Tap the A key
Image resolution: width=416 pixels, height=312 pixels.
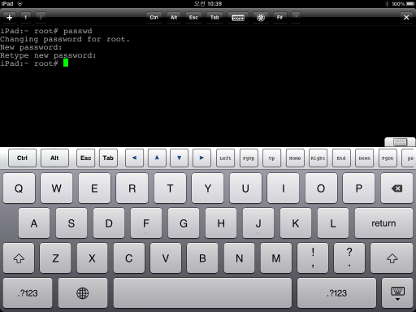point(34,223)
